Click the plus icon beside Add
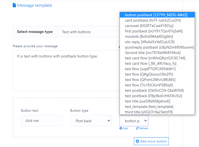Screen dimensions: 199x147 [121, 128]
